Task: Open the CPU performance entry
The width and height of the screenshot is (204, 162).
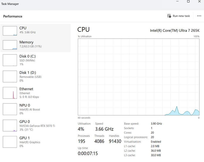Action: pos(36,31)
